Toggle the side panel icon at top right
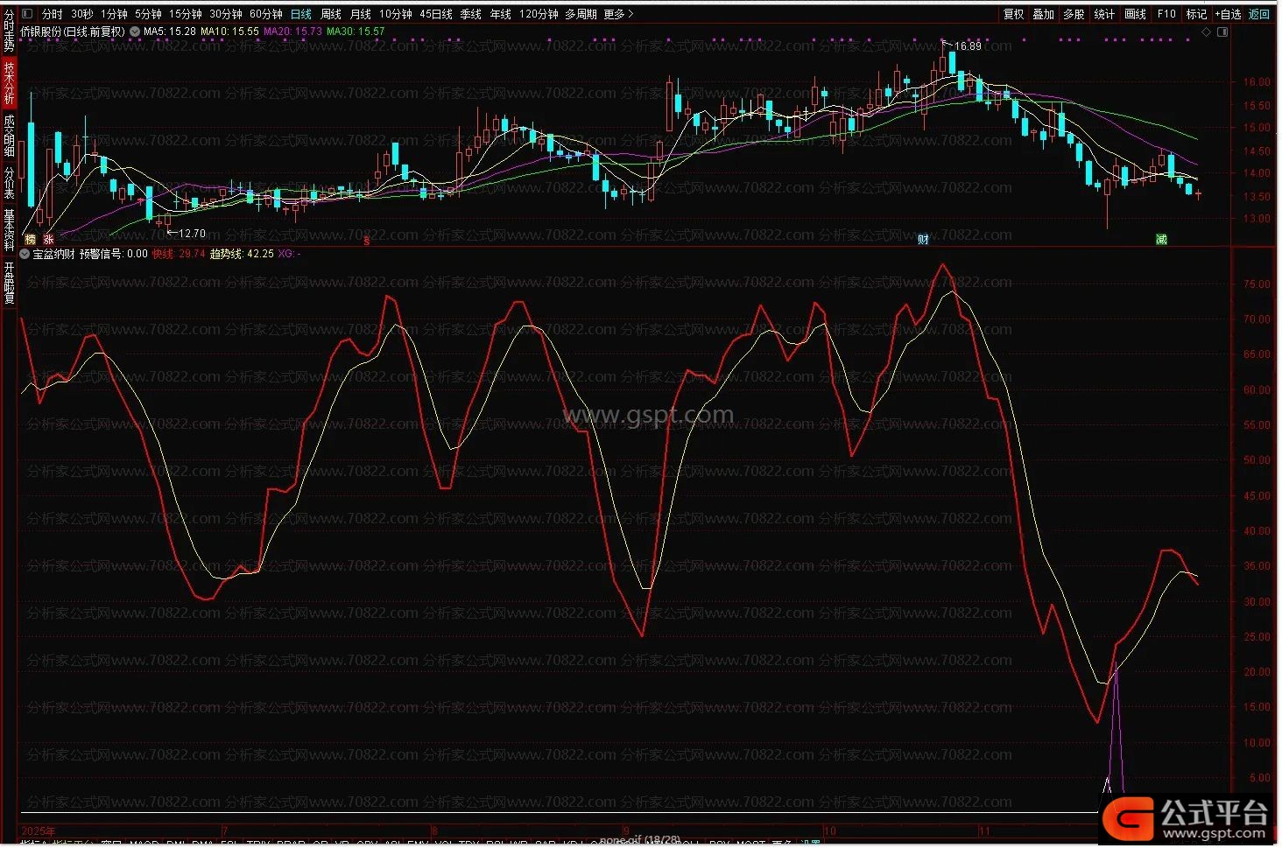The width and height of the screenshot is (1282, 848). [x=1222, y=32]
